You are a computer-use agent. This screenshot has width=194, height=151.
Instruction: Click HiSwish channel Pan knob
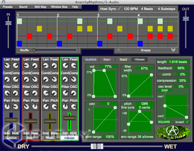[65, 107]
